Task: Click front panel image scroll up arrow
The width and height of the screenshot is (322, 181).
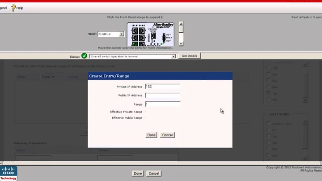Action: (181, 24)
